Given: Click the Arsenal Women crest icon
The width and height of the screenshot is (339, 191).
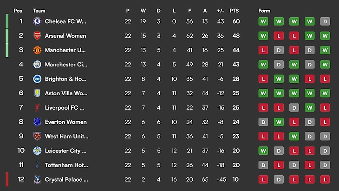Looking at the screenshot, I should [x=37, y=36].
